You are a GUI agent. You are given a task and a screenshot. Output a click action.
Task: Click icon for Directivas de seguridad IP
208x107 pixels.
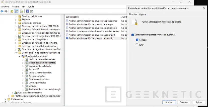pyautogui.click(x=20, y=49)
